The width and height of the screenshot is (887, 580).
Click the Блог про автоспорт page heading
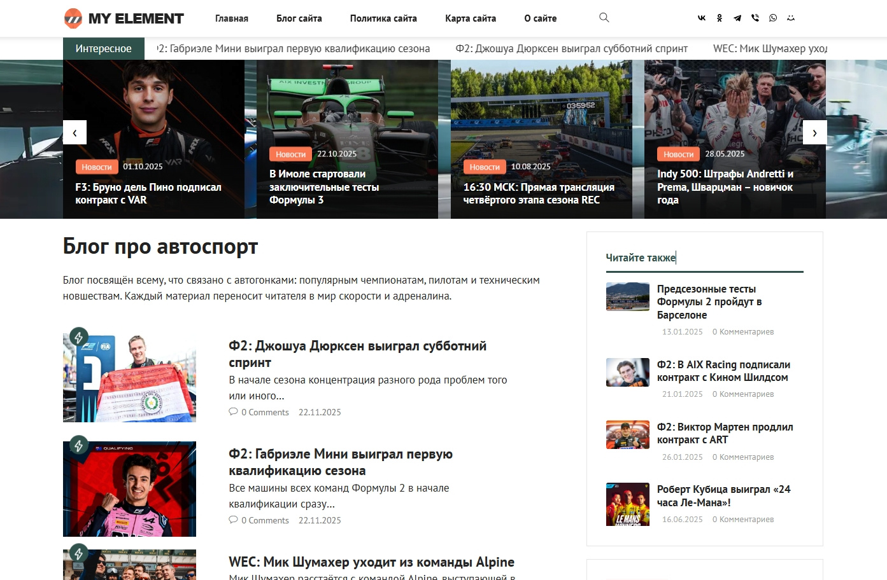[160, 247]
